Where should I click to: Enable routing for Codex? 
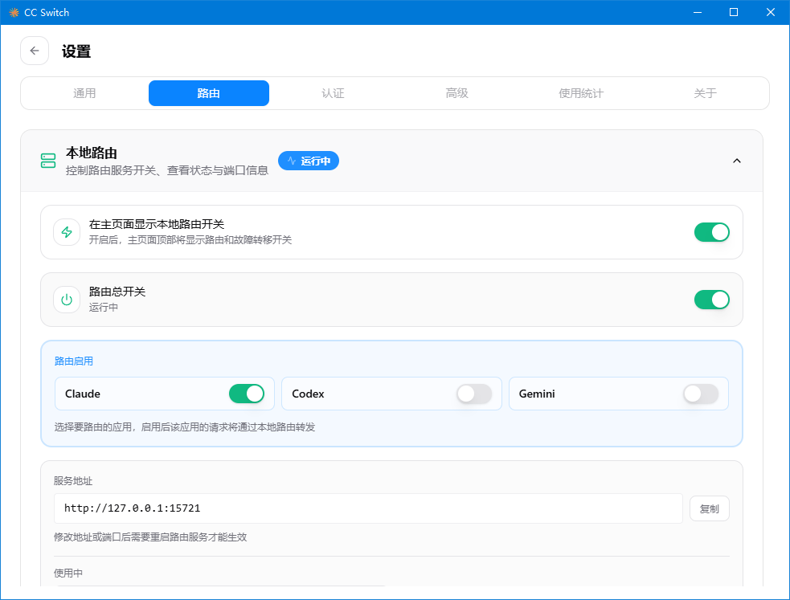coord(474,394)
